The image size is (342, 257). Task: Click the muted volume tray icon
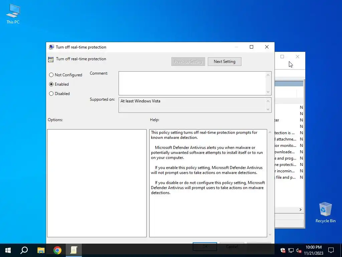(299, 250)
